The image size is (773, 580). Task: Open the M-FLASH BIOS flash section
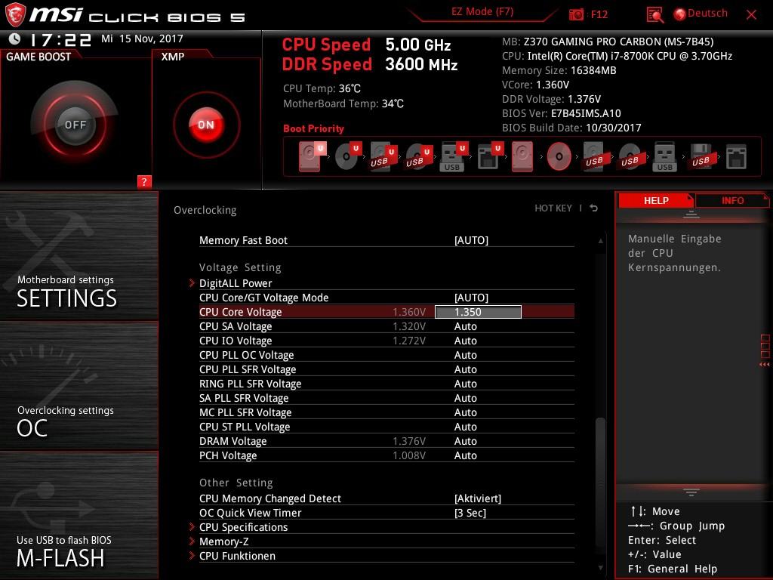click(79, 516)
